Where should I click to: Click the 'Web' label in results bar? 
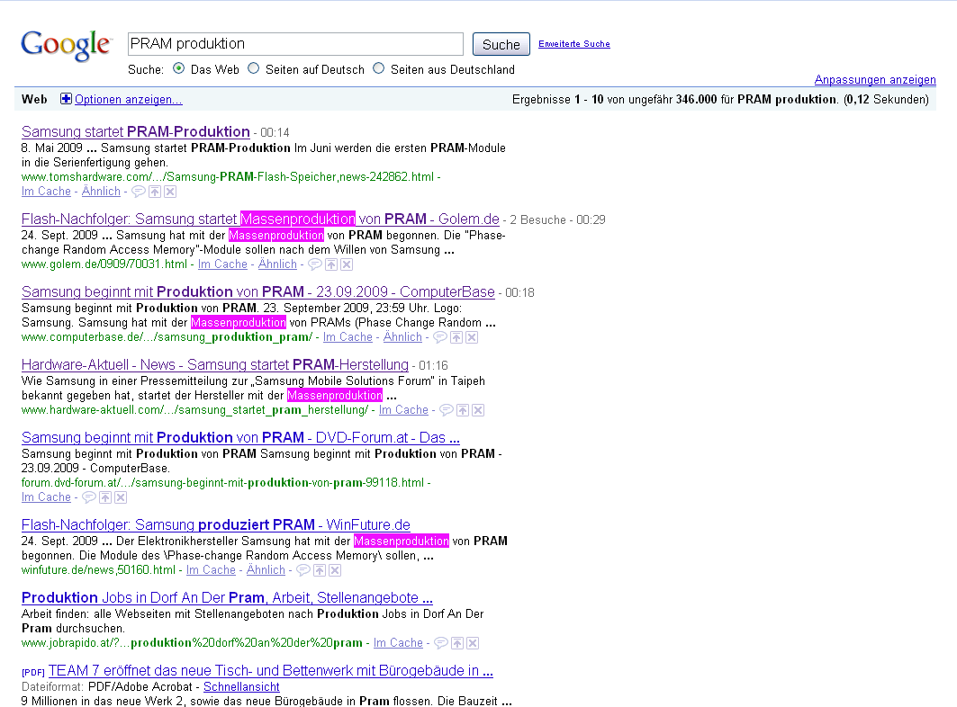coord(34,100)
